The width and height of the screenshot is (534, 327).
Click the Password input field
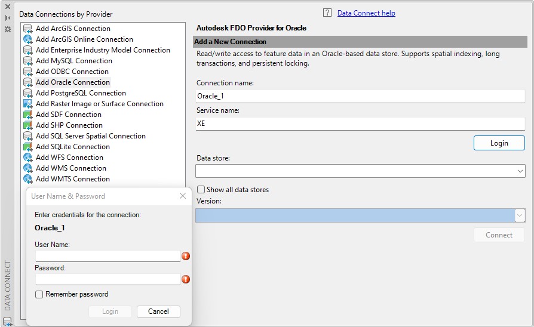108,279
